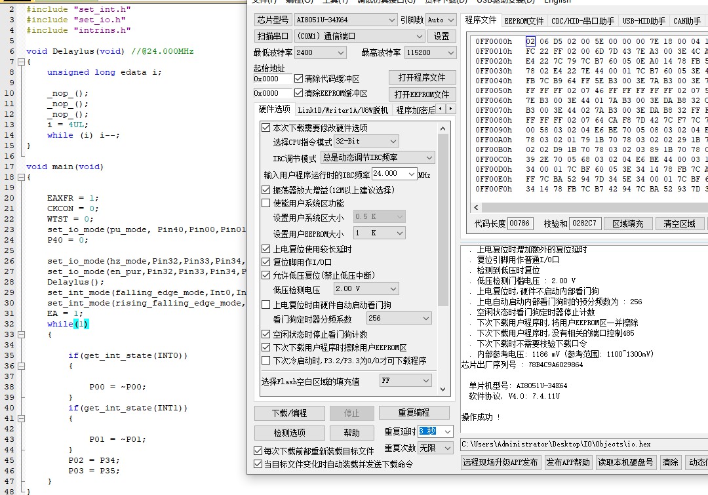Toggle 清除代码缓冲区 checkbox
This screenshot has height=495, width=708.
pos(298,79)
